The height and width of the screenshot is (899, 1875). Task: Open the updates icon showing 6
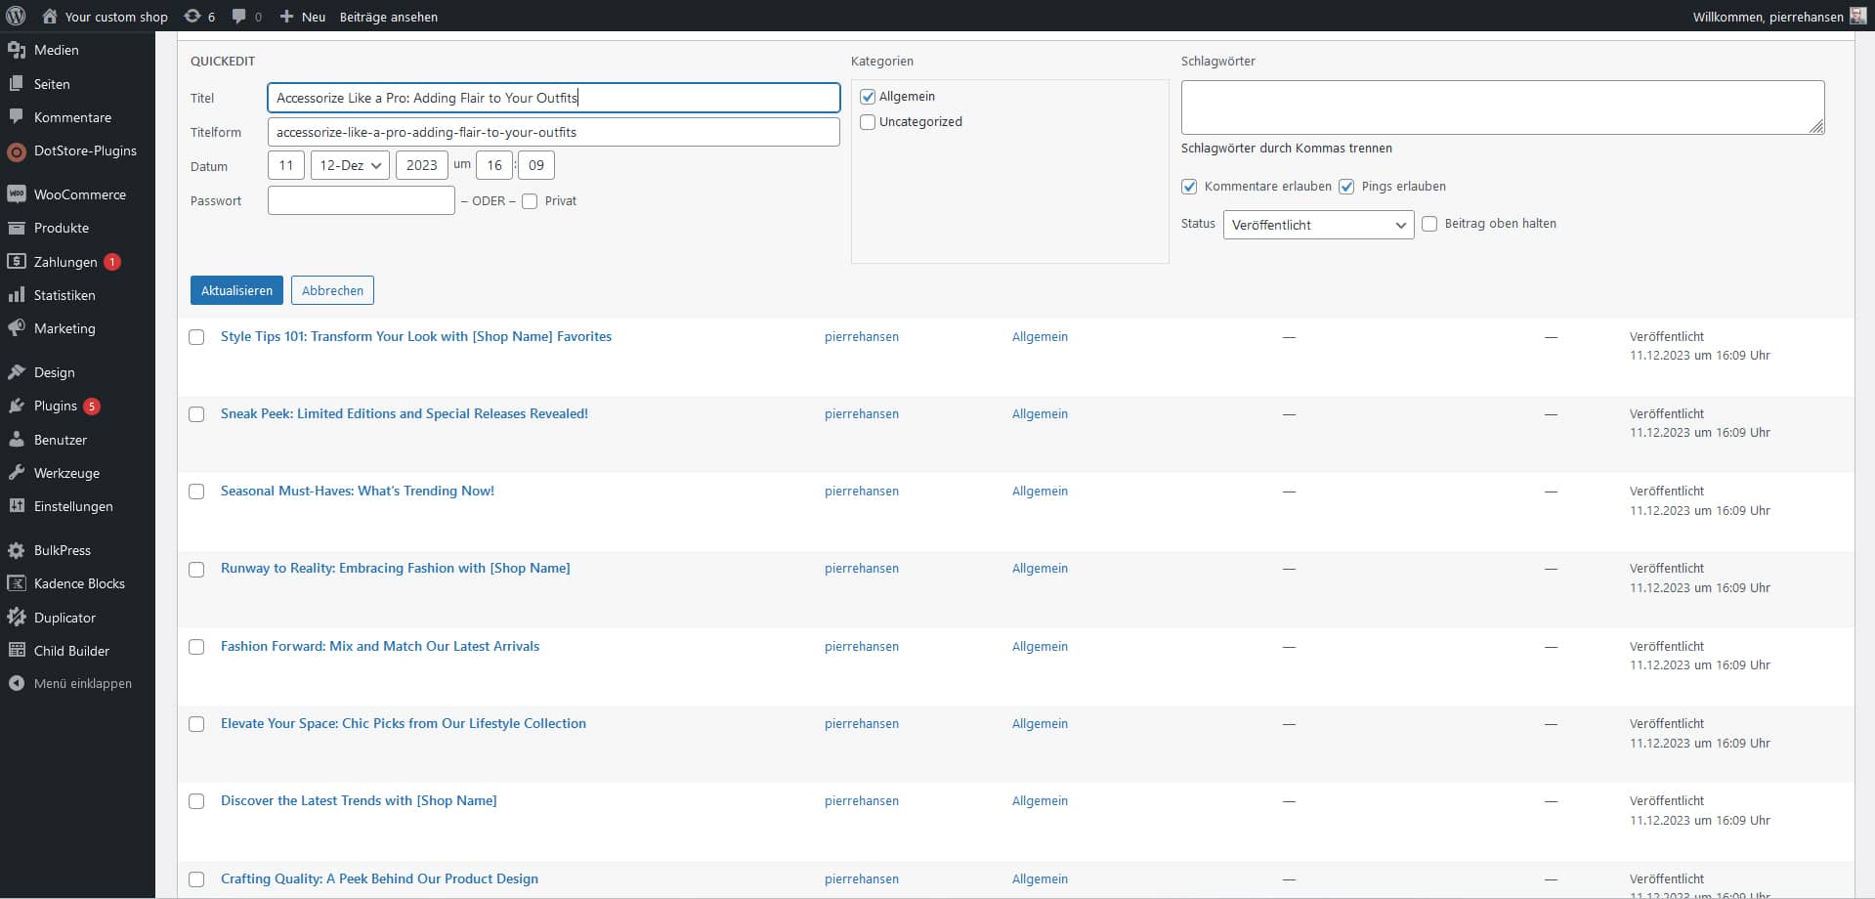click(x=192, y=16)
